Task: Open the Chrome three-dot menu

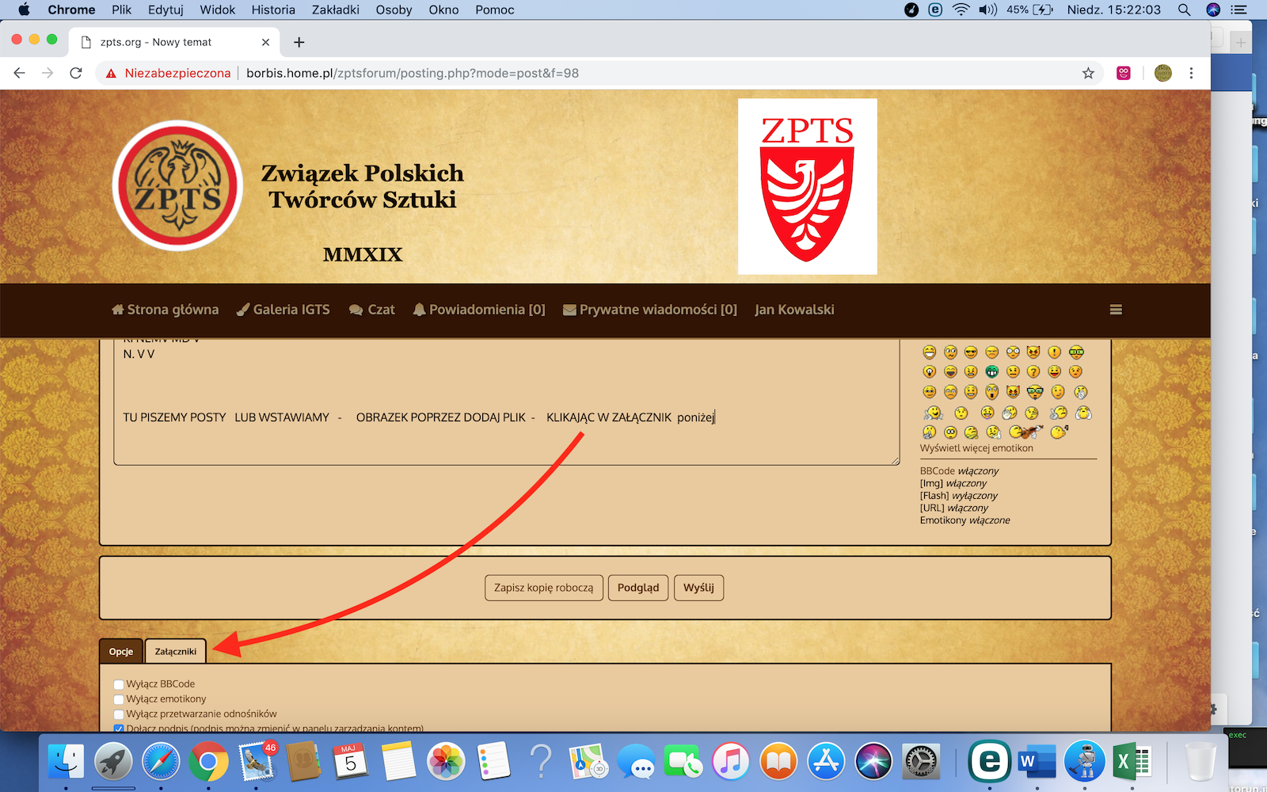Action: 1191,73
